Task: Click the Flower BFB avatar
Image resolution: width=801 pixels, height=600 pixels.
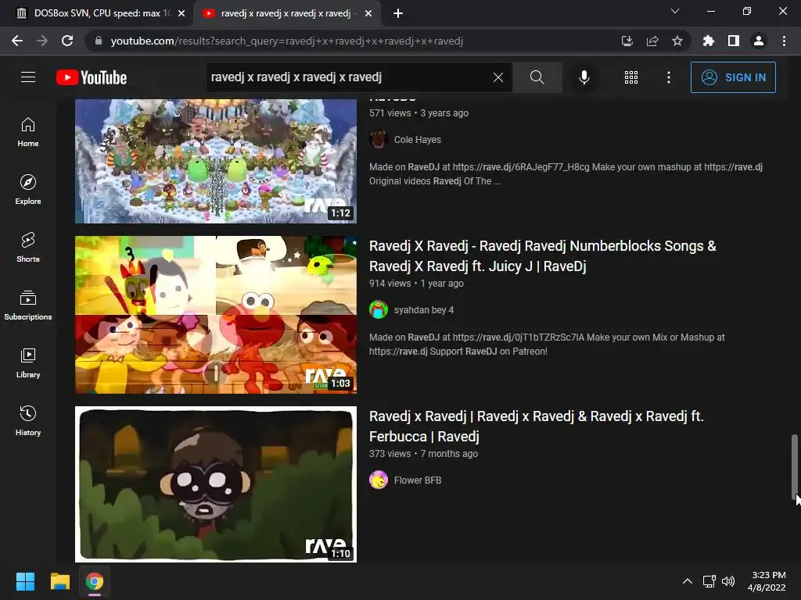Action: point(379,480)
